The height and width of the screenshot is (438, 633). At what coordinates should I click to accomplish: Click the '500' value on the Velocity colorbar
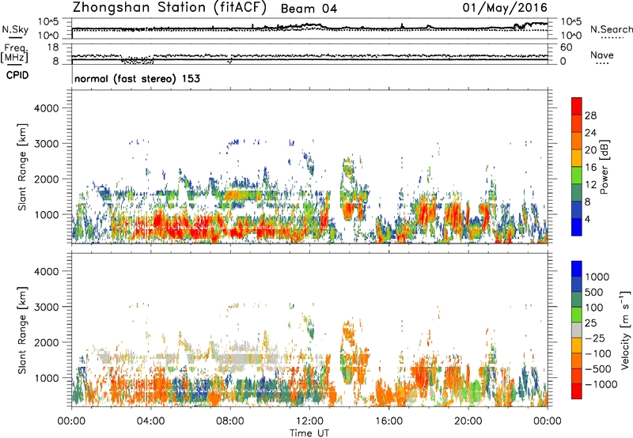tap(594, 292)
